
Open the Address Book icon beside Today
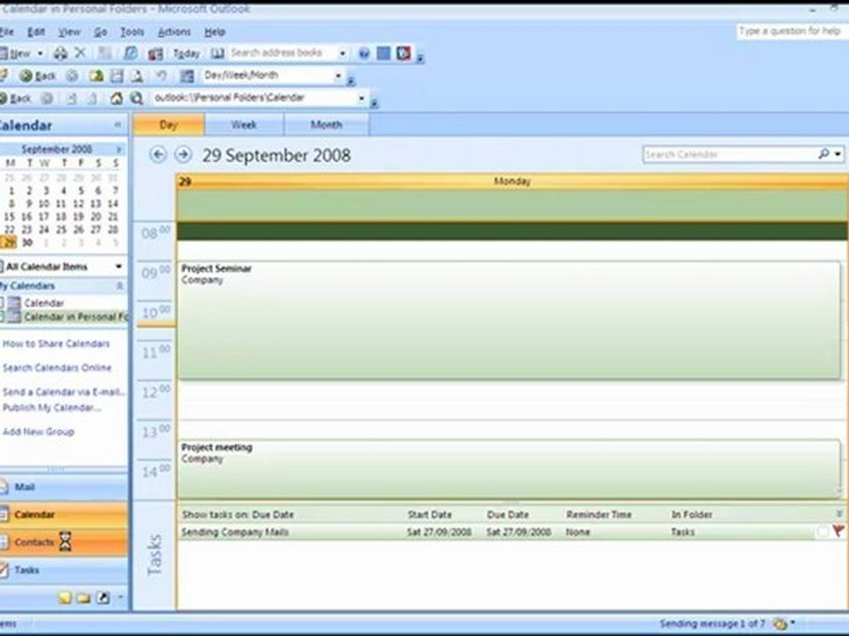218,53
